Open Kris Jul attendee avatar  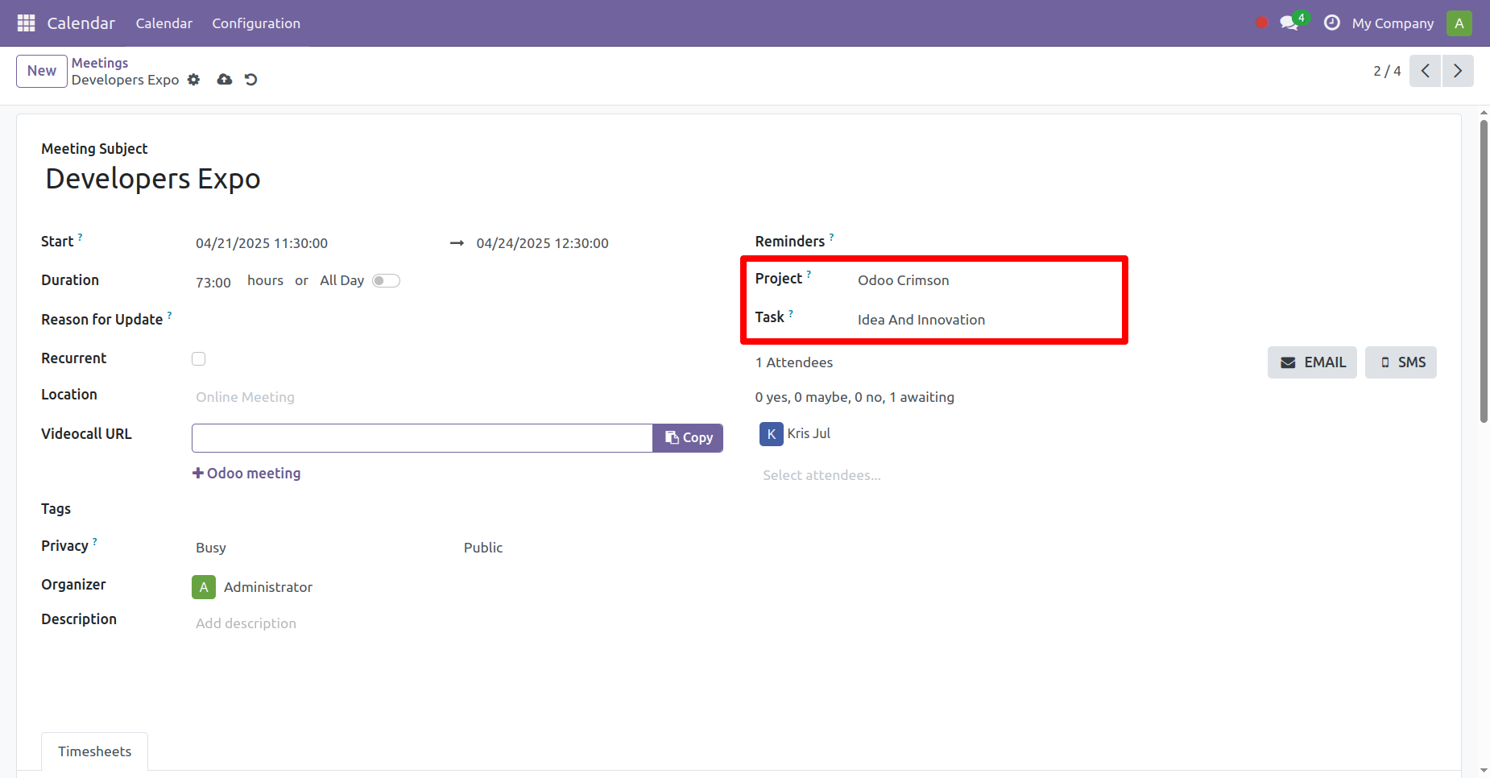click(771, 433)
